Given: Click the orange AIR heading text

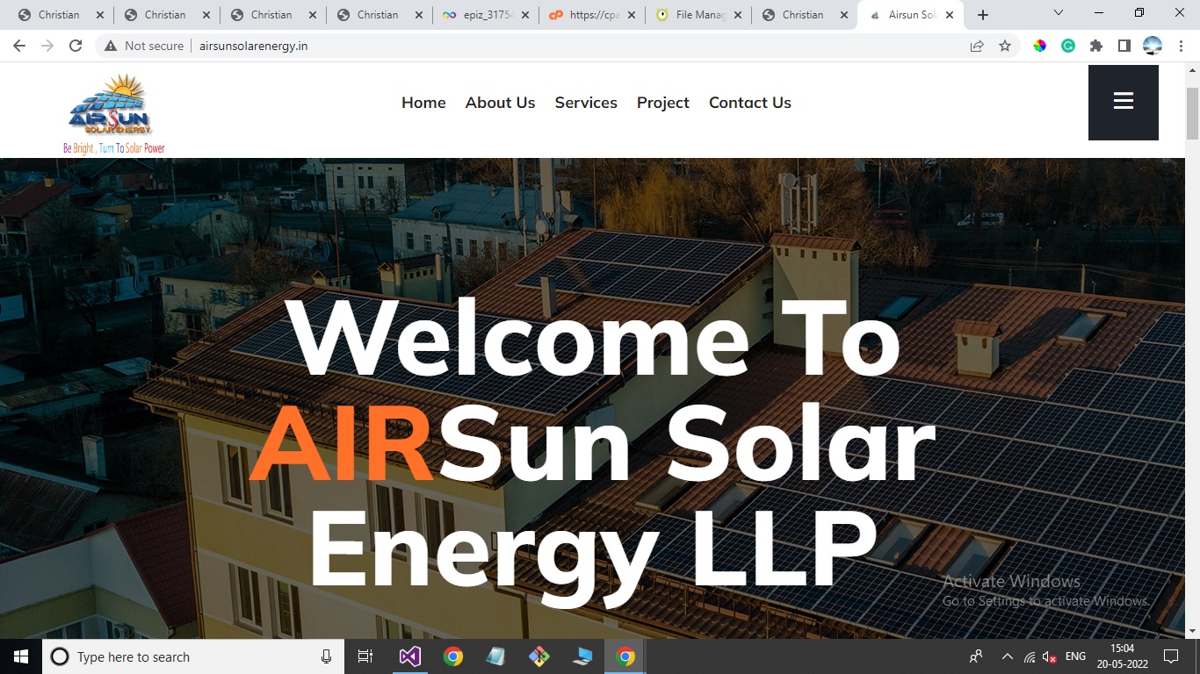Looking at the screenshot, I should point(343,446).
